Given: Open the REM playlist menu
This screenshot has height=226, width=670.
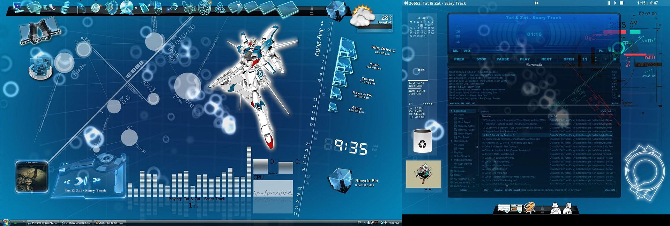Looking at the screenshot, I should point(457,103).
